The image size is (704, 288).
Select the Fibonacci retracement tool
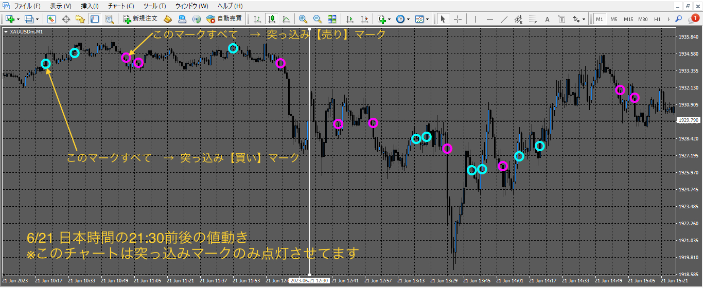point(533,19)
